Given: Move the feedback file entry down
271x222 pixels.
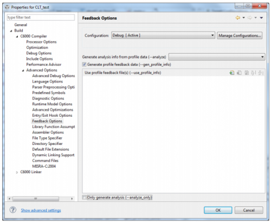Looking at the screenshot, I should [x=261, y=73].
